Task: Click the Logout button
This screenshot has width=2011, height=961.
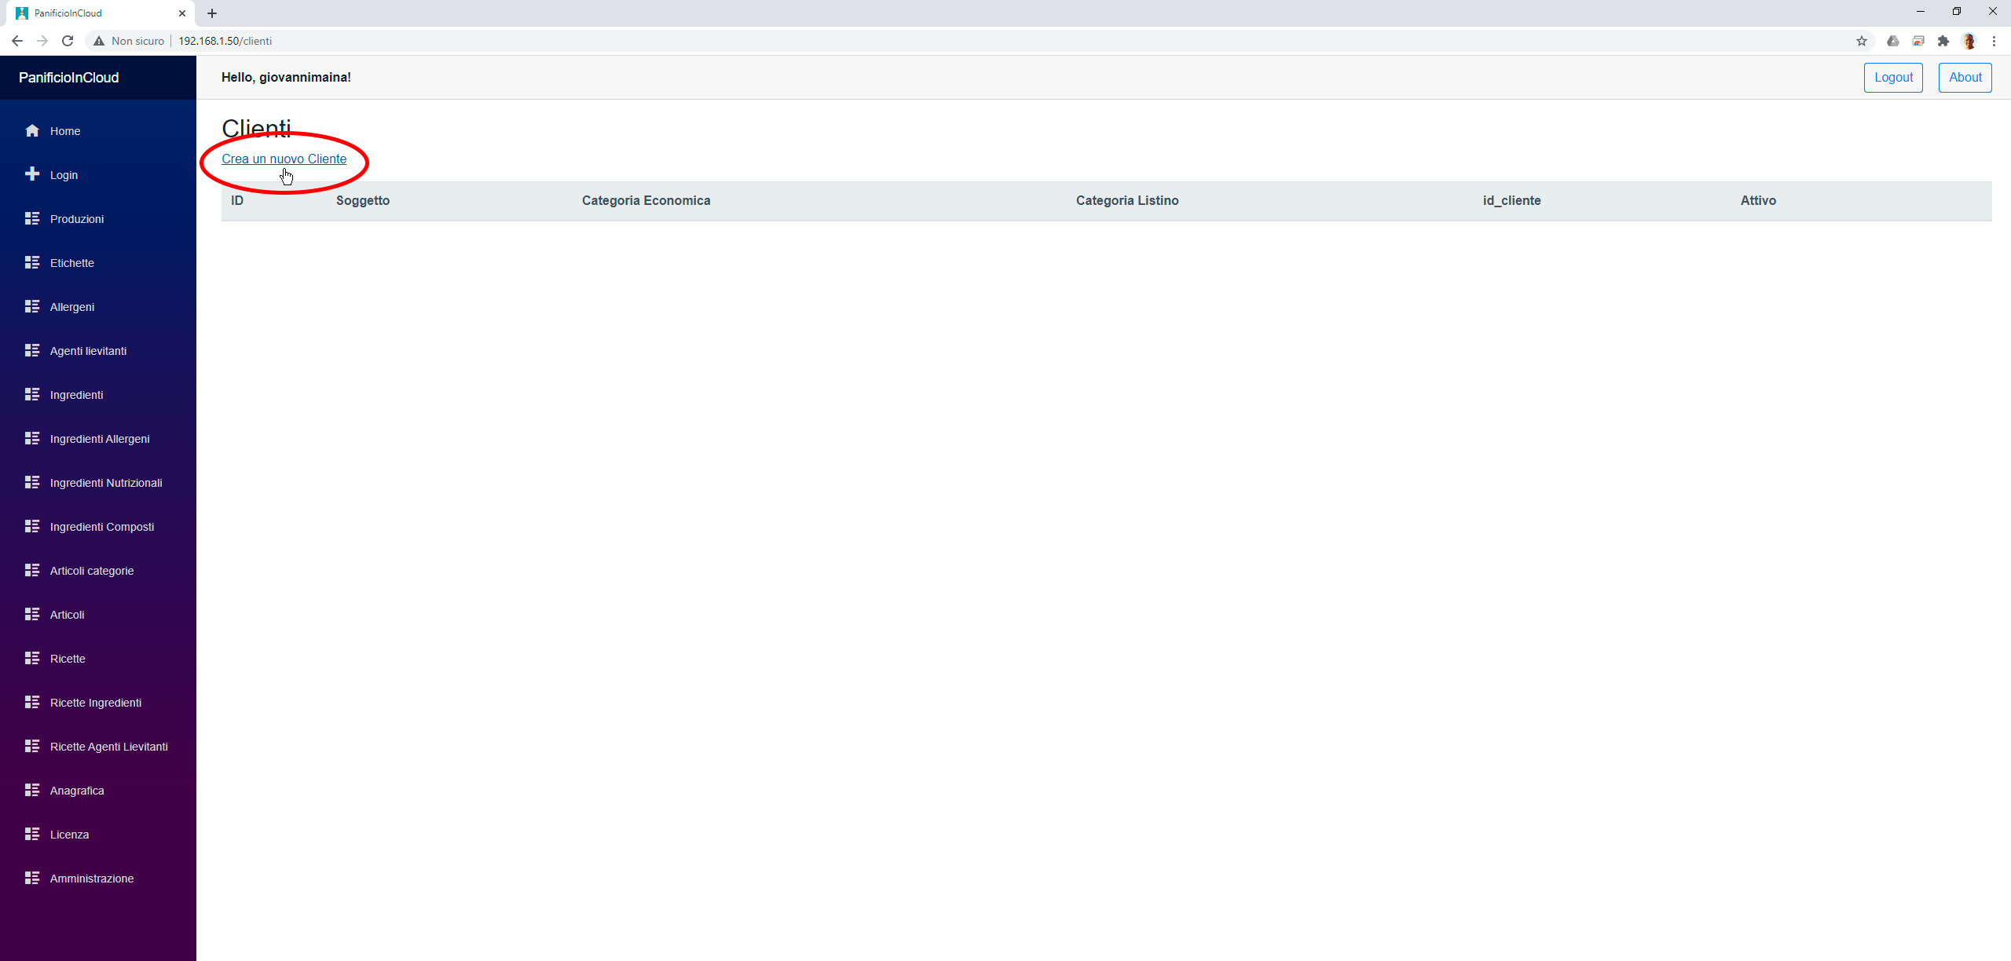Action: [1894, 77]
